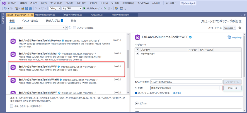Click the Esri.ArcGISRuntime.Toolkit.WinUI package icon
The height and width of the screenshot is (113, 247).
point(13,81)
